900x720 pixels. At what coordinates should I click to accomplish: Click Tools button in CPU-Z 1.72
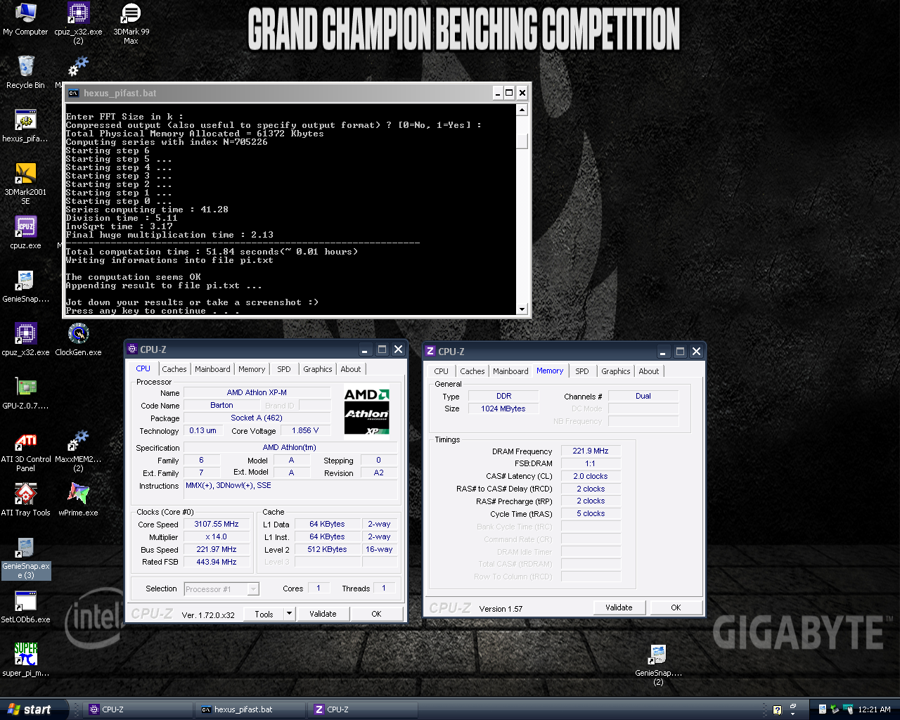point(264,614)
